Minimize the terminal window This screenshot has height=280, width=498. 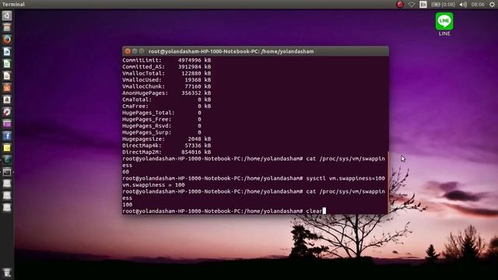(x=135, y=51)
